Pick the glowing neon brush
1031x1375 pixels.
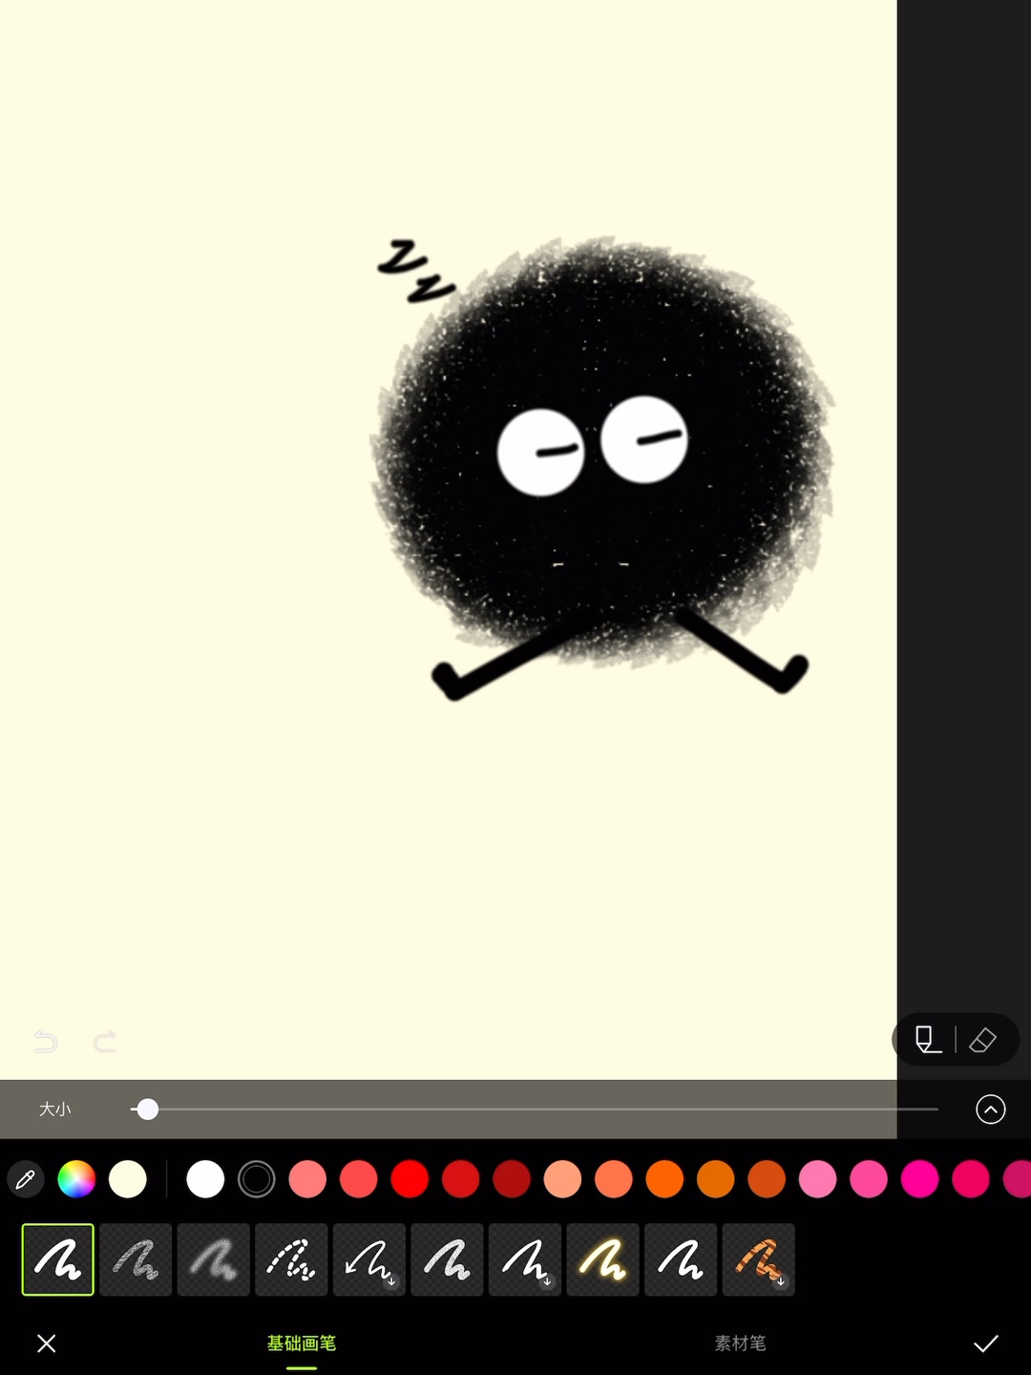[x=602, y=1259]
